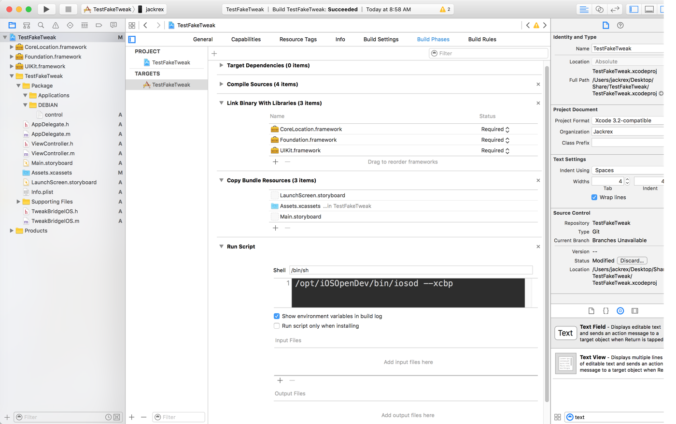
Task: Expand Supporting Files folder
Action: [18, 202]
